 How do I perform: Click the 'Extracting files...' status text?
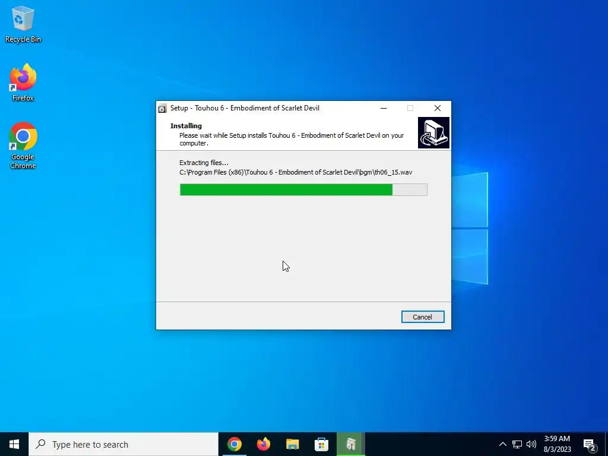coord(204,163)
